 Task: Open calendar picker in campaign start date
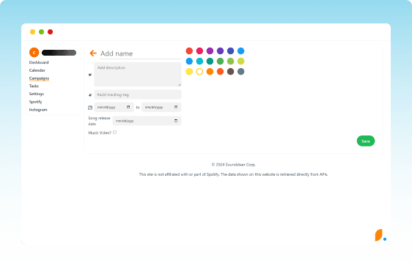[128, 107]
